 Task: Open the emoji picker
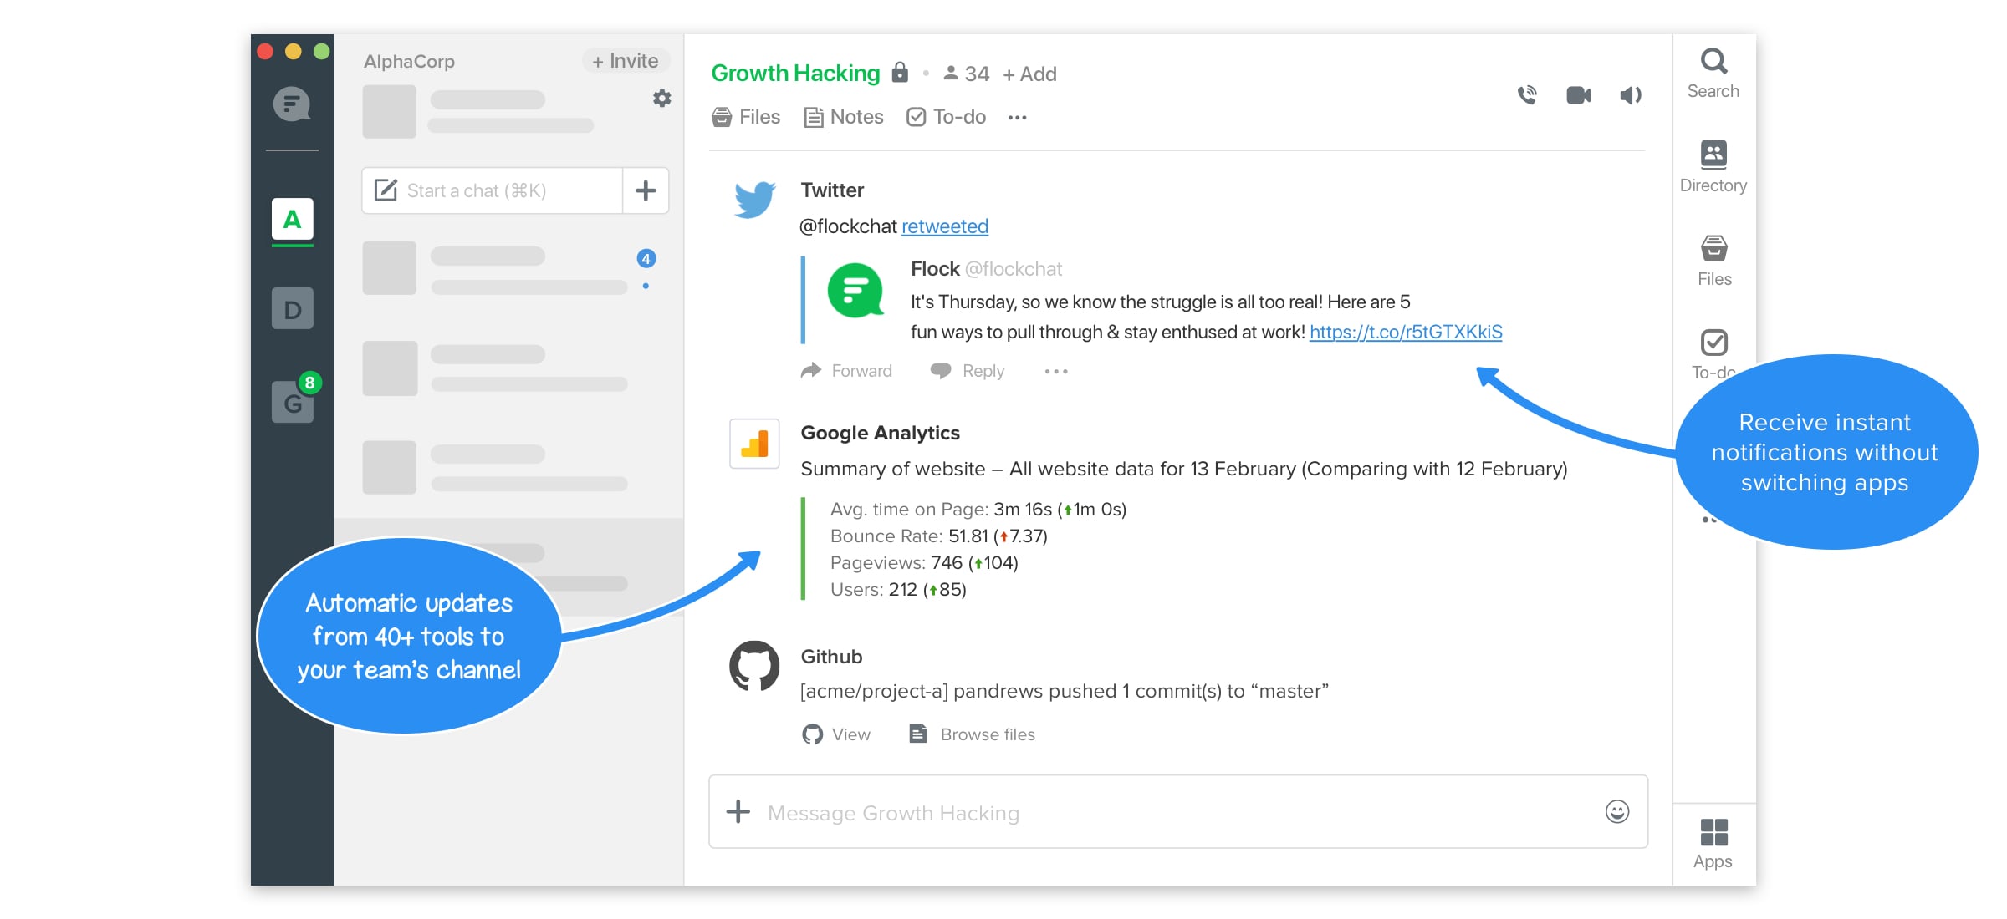point(1617,811)
